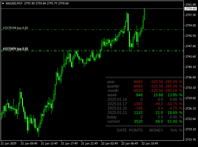Click the current percent value 61.40

coord(172,122)
